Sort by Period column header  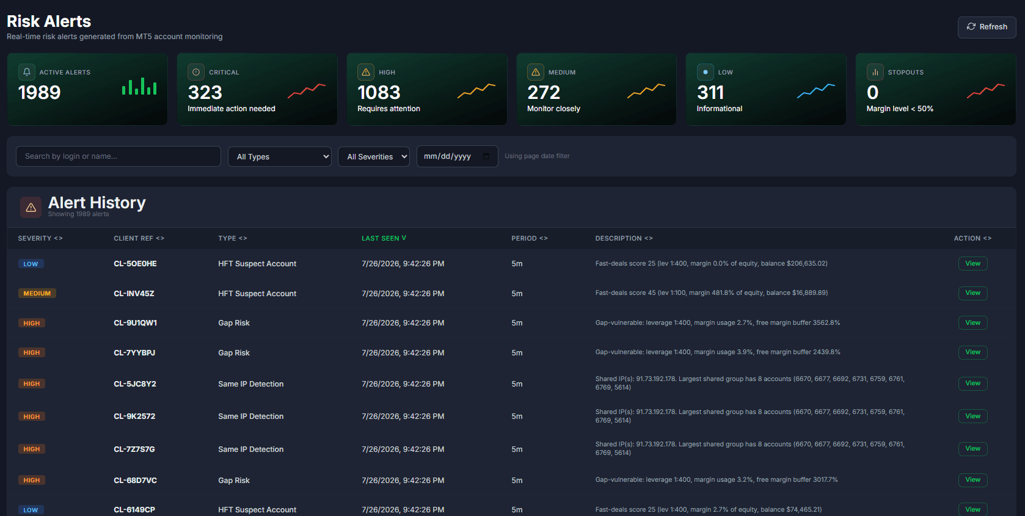[x=530, y=238]
